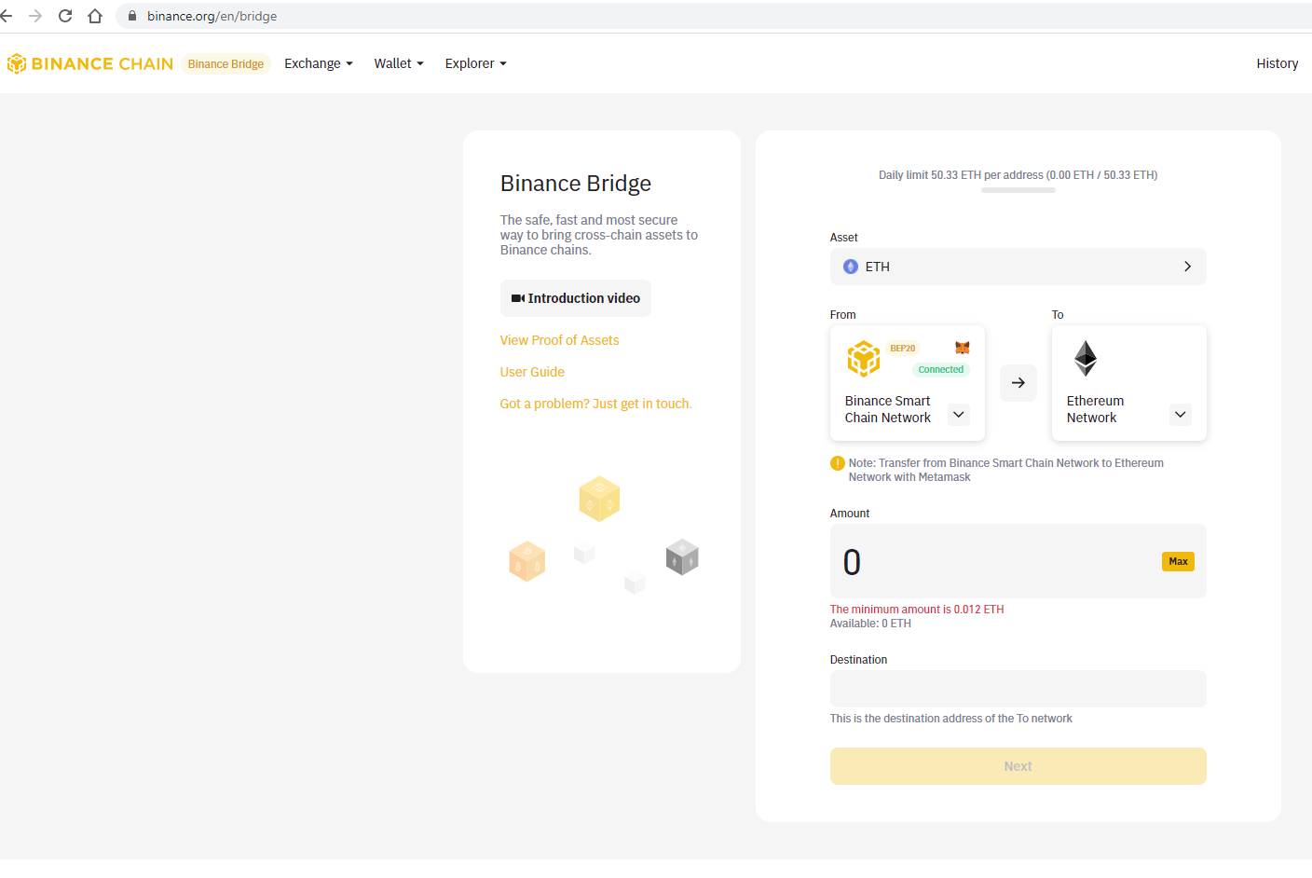Open the View Proof of Assets link
This screenshot has height=878, width=1312.
coord(559,340)
